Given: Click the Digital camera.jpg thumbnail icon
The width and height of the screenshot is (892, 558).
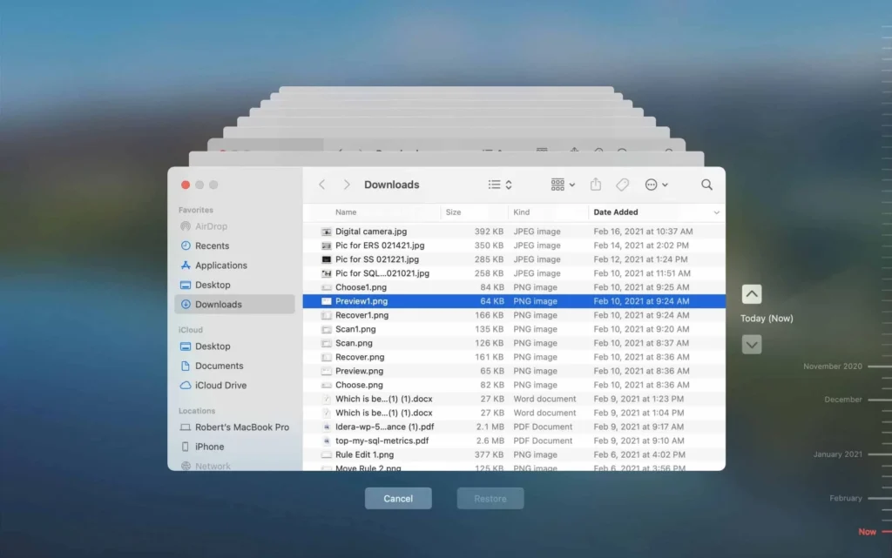Looking at the screenshot, I should pyautogui.click(x=326, y=232).
